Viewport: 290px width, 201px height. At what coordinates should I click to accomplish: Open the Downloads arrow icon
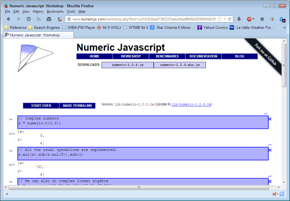(x=239, y=19)
